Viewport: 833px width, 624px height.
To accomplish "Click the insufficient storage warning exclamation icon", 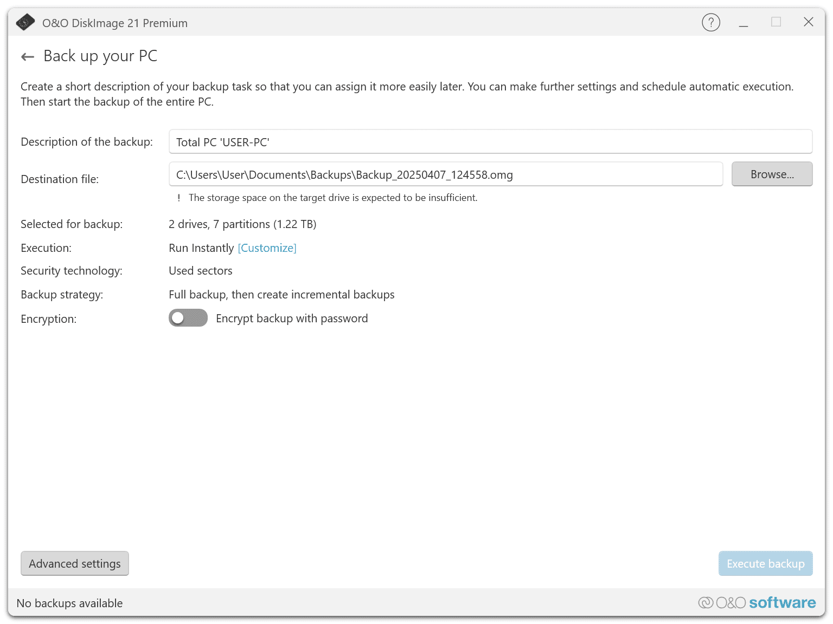I will pos(178,198).
